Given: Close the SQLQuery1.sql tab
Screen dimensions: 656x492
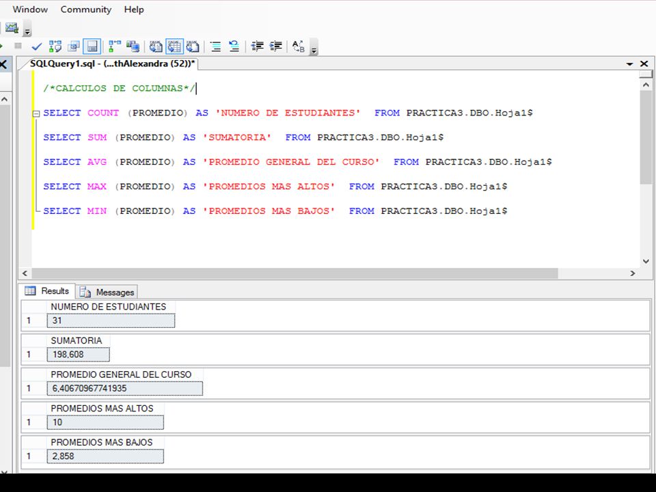Looking at the screenshot, I should (x=644, y=64).
